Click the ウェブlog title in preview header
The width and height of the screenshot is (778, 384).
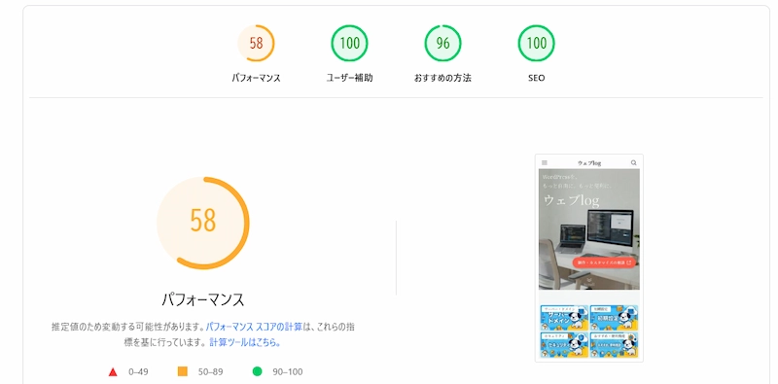point(589,162)
